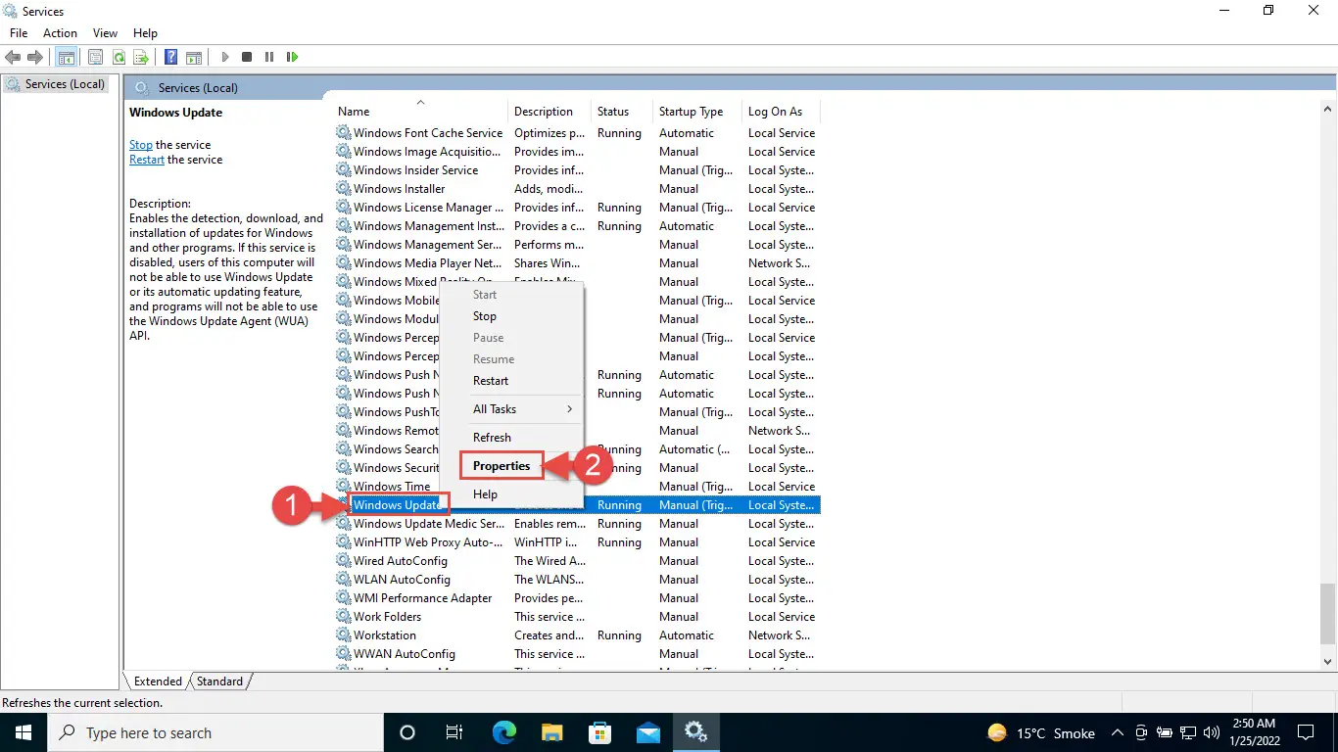Click the volume speaker icon in system tray
The height and width of the screenshot is (752, 1338).
[x=1211, y=732]
